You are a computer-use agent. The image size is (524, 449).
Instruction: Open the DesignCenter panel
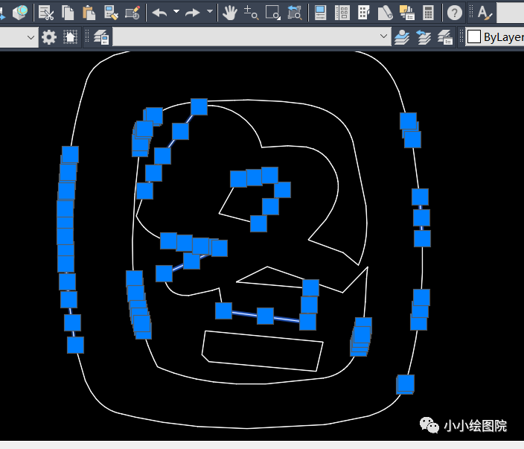point(342,13)
